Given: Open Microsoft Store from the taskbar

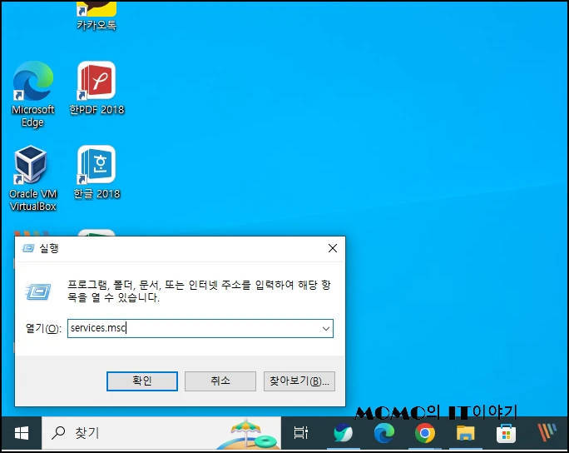Looking at the screenshot, I should point(507,433).
